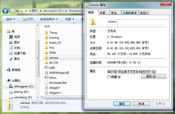Click the xitong (D:) drive icon
The width and height of the screenshot is (175, 114).
point(11,92)
